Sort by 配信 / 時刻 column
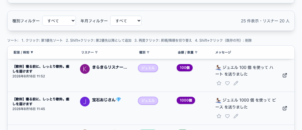The image size is (302, 130). tap(24, 52)
